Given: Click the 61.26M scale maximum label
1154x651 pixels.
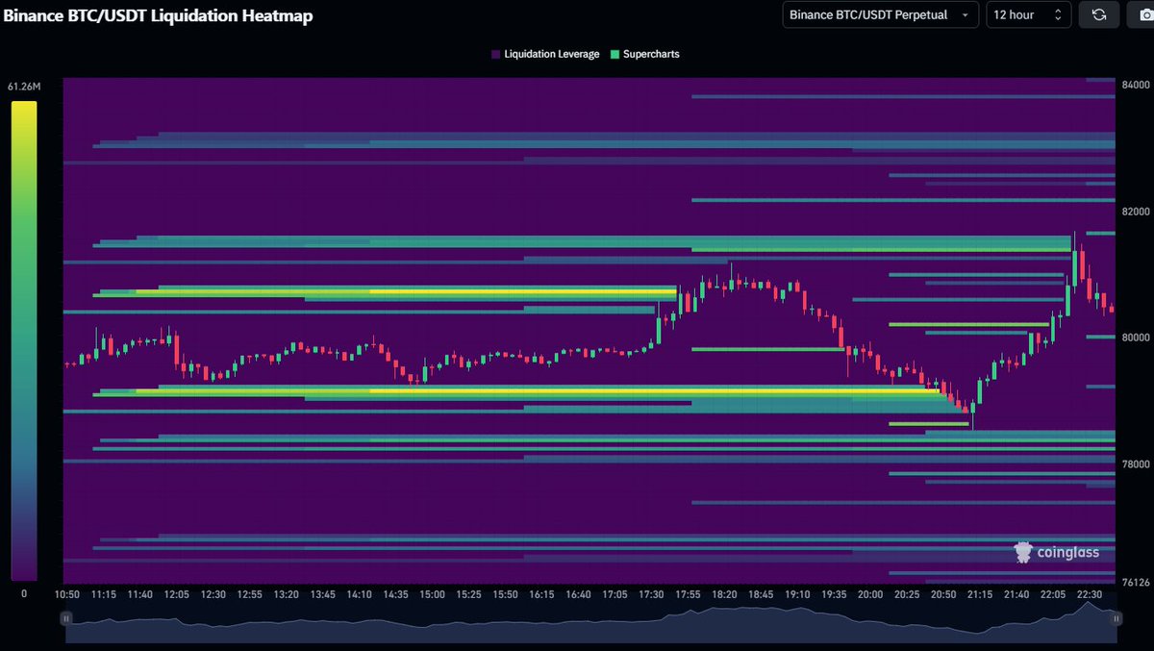Looking at the screenshot, I should coord(24,88).
